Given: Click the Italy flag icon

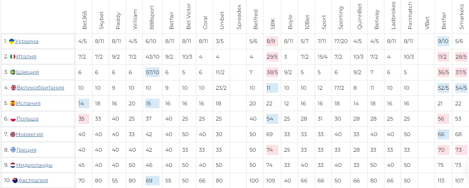Looking at the screenshot, I should [x=13, y=57].
